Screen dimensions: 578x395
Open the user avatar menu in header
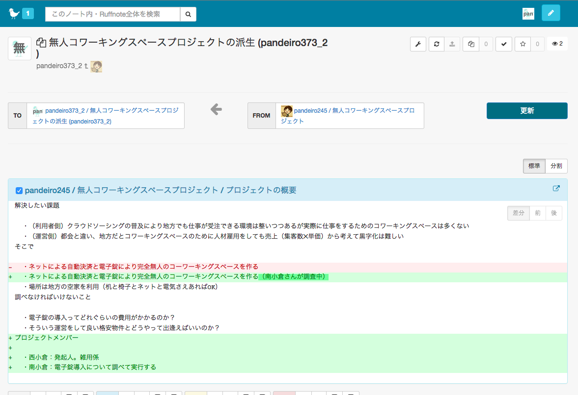point(528,14)
